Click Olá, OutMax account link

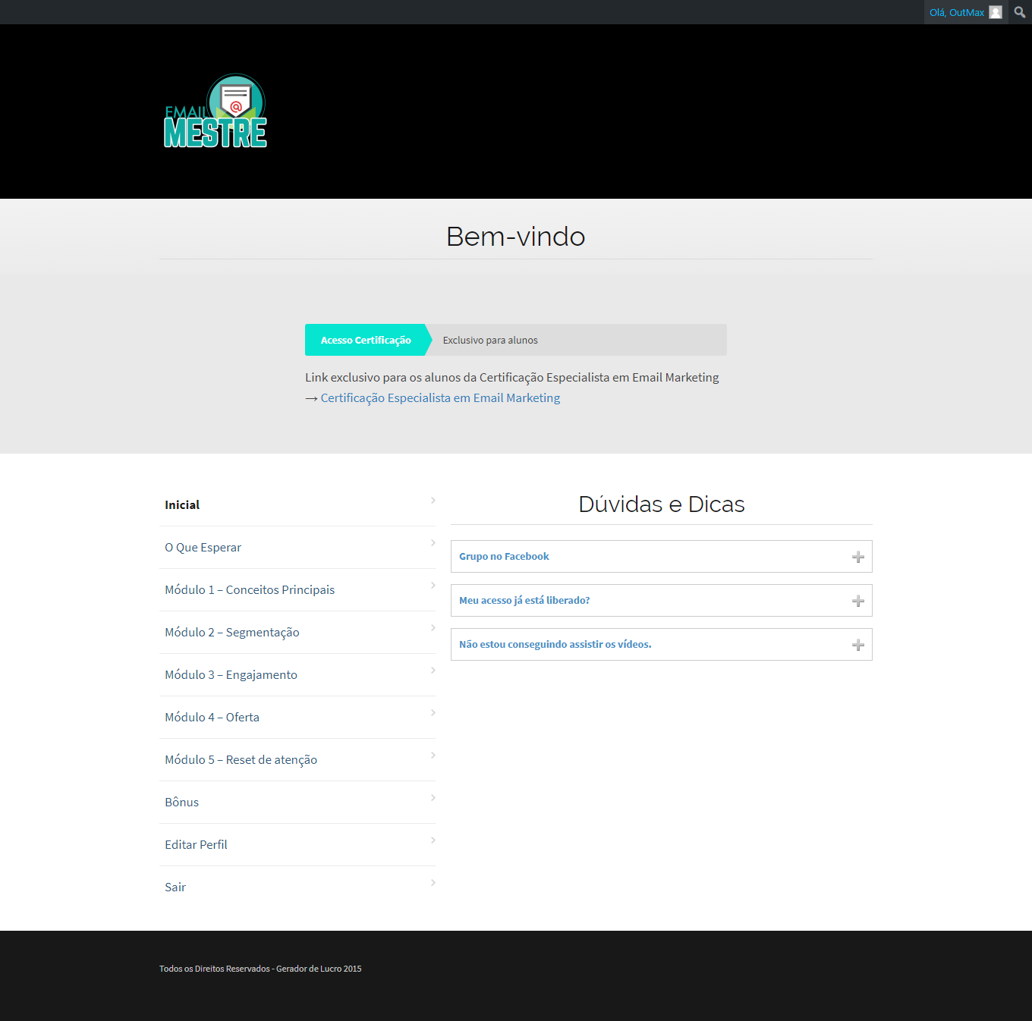coord(956,12)
